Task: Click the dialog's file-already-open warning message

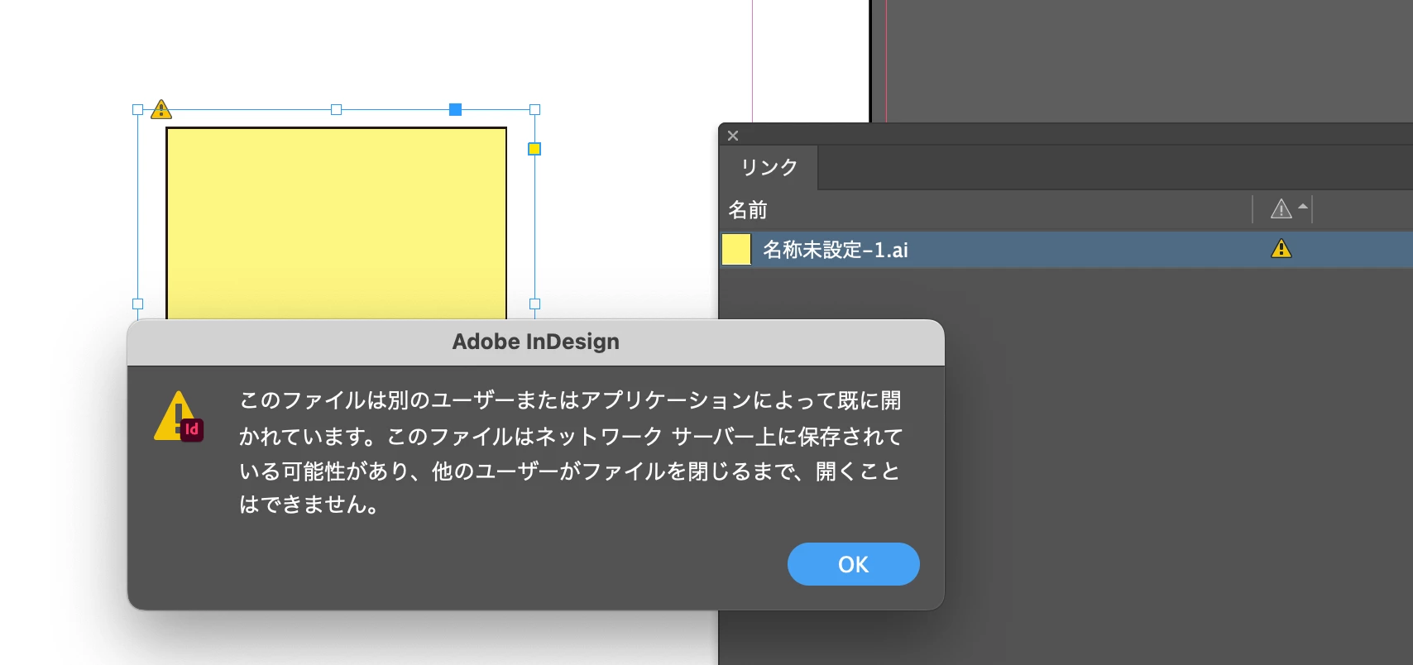Action: (x=570, y=452)
